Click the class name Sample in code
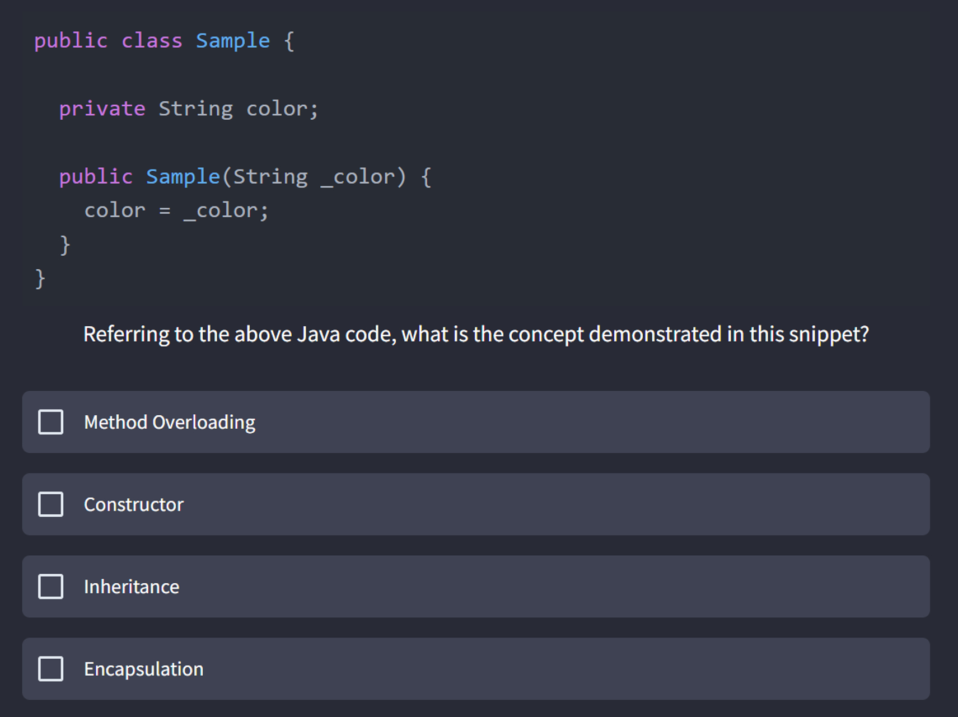 coord(232,40)
